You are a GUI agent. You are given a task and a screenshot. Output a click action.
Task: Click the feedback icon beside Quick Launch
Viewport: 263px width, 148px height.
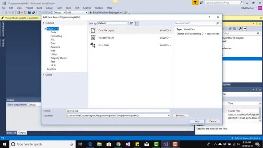coord(201,2)
